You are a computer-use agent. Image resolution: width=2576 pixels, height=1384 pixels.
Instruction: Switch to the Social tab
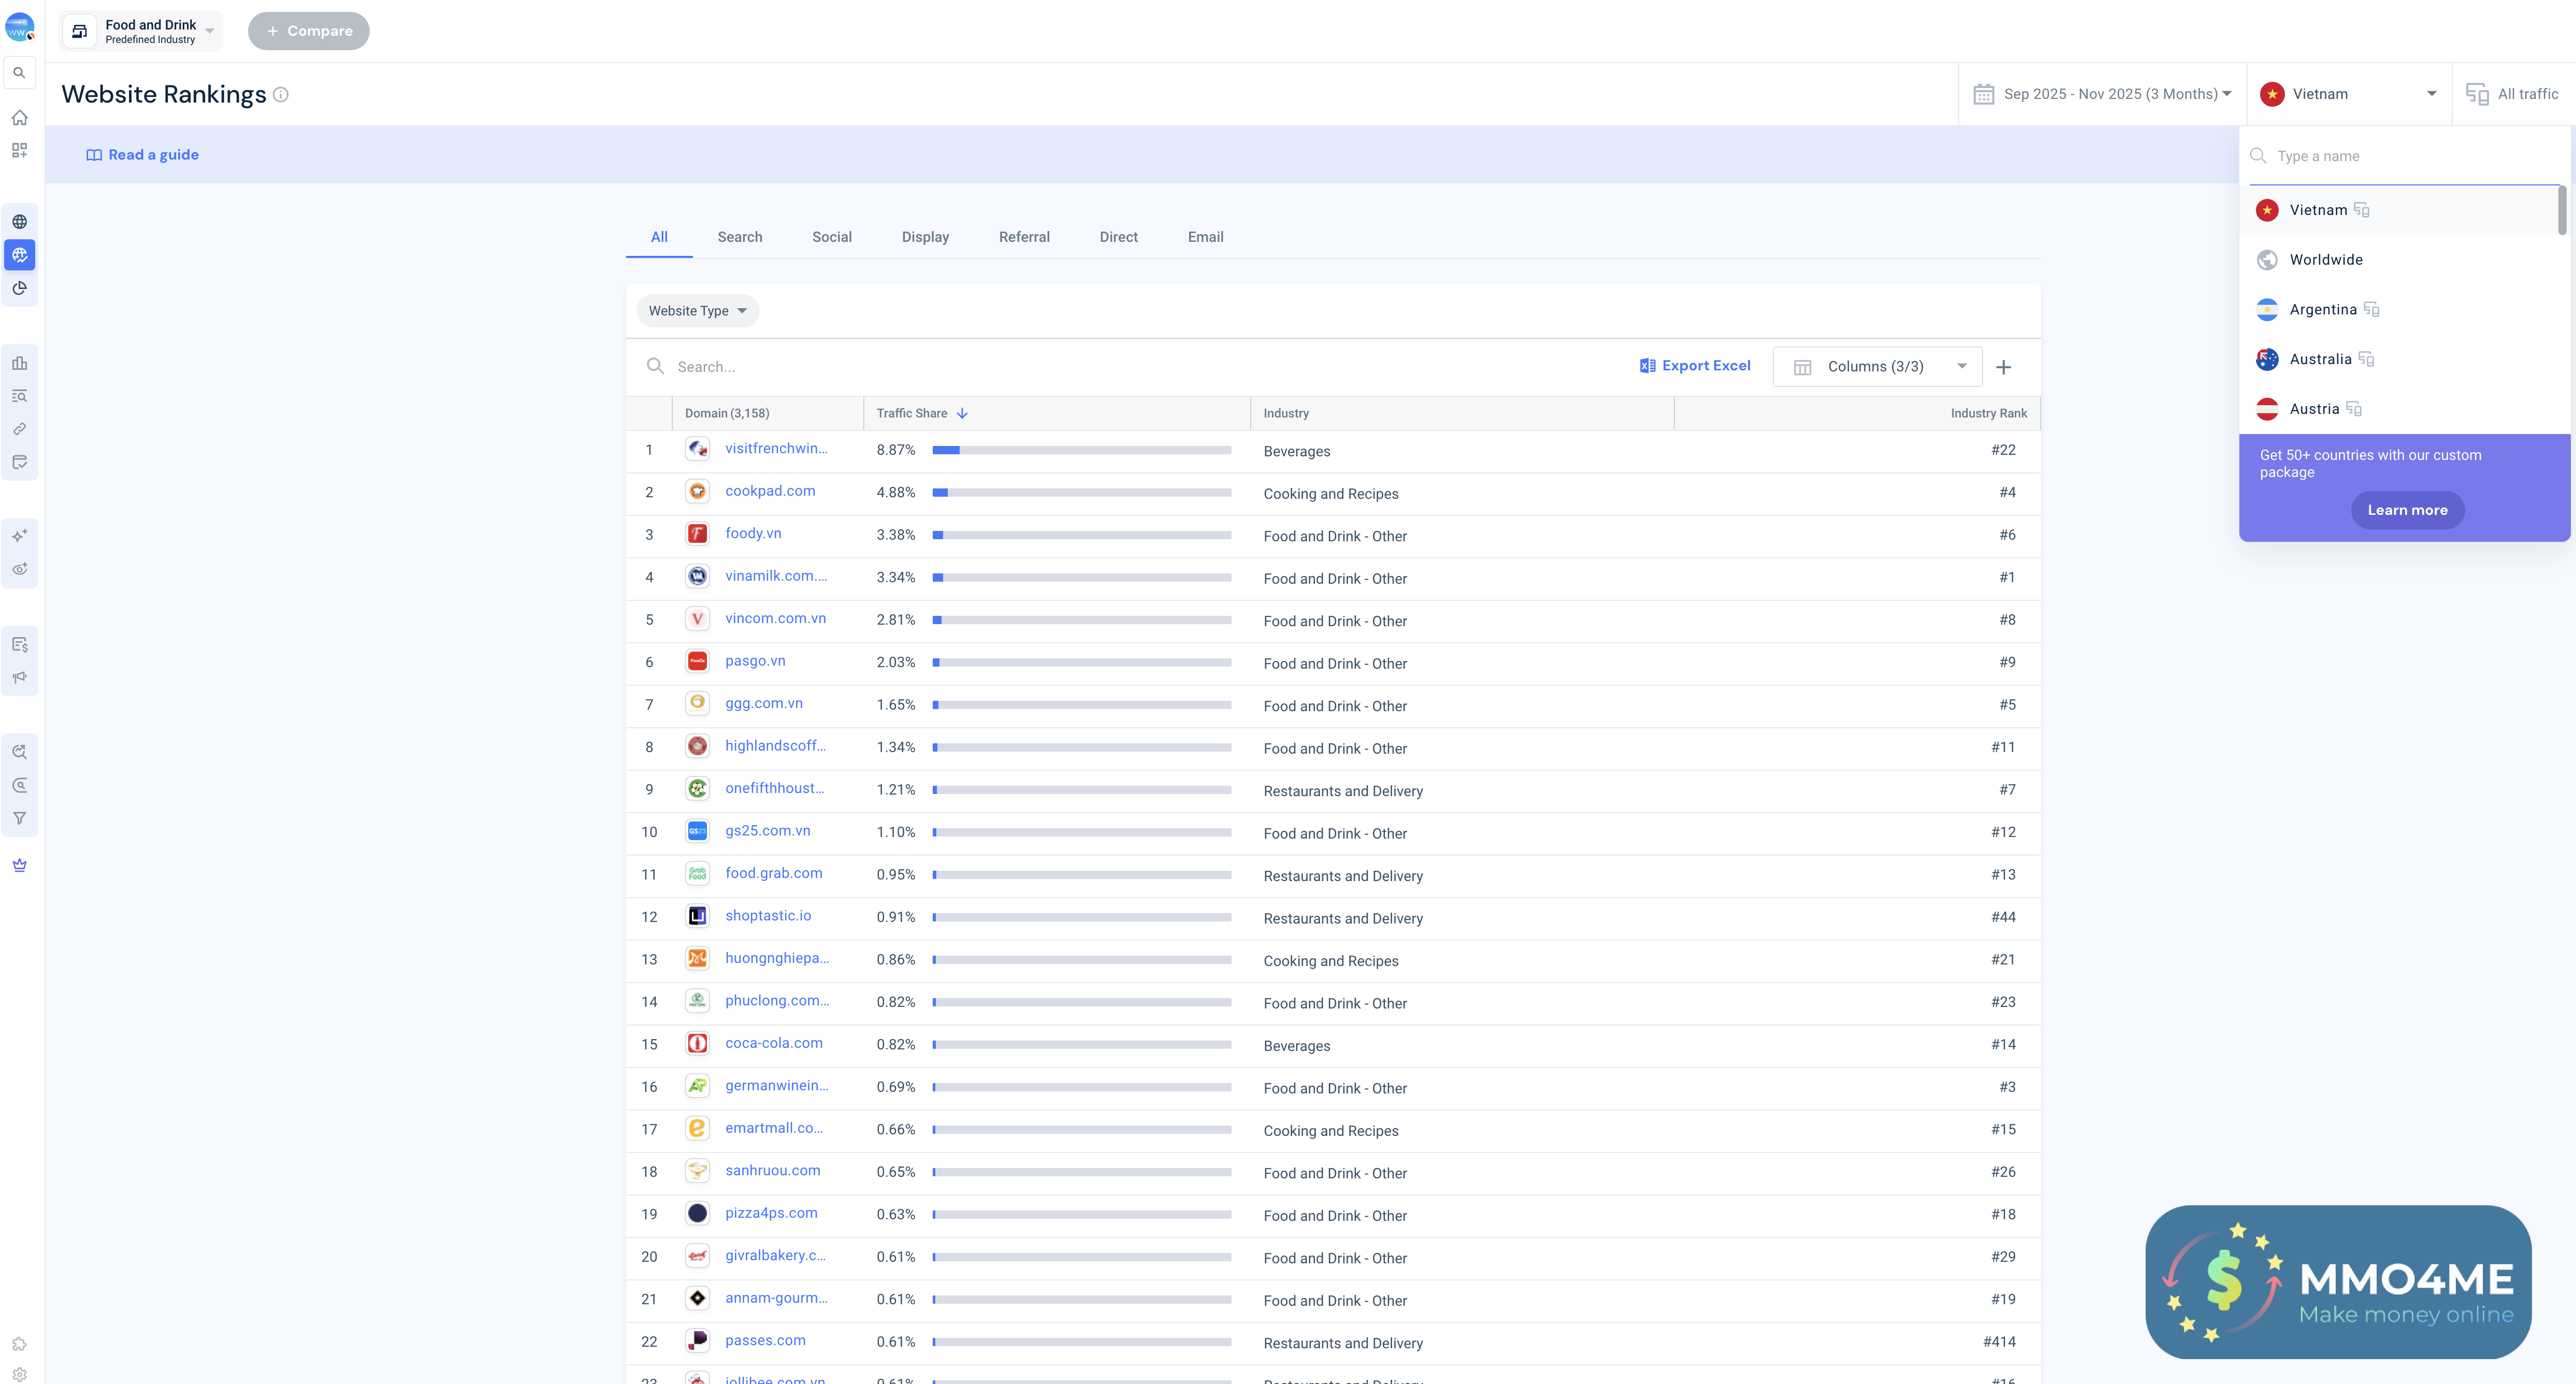pos(831,237)
